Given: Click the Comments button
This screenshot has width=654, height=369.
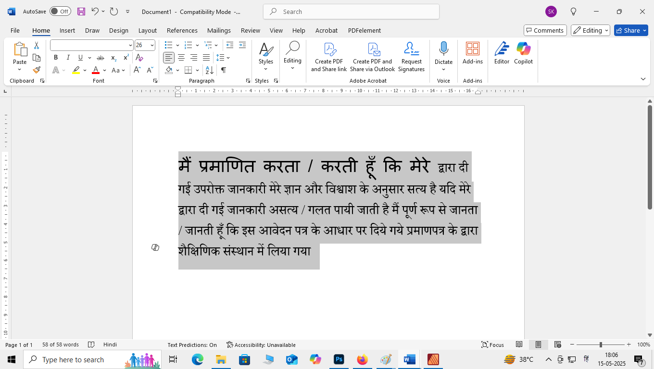Looking at the screenshot, I should click(545, 30).
